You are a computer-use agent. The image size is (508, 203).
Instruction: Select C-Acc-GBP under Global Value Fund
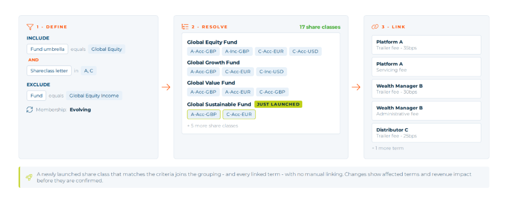tap(272, 92)
